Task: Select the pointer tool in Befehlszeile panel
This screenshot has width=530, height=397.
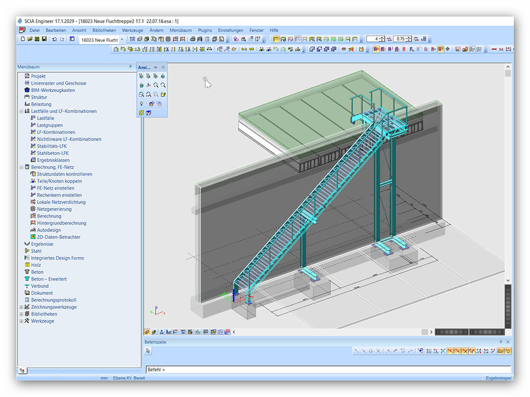Action: click(149, 351)
